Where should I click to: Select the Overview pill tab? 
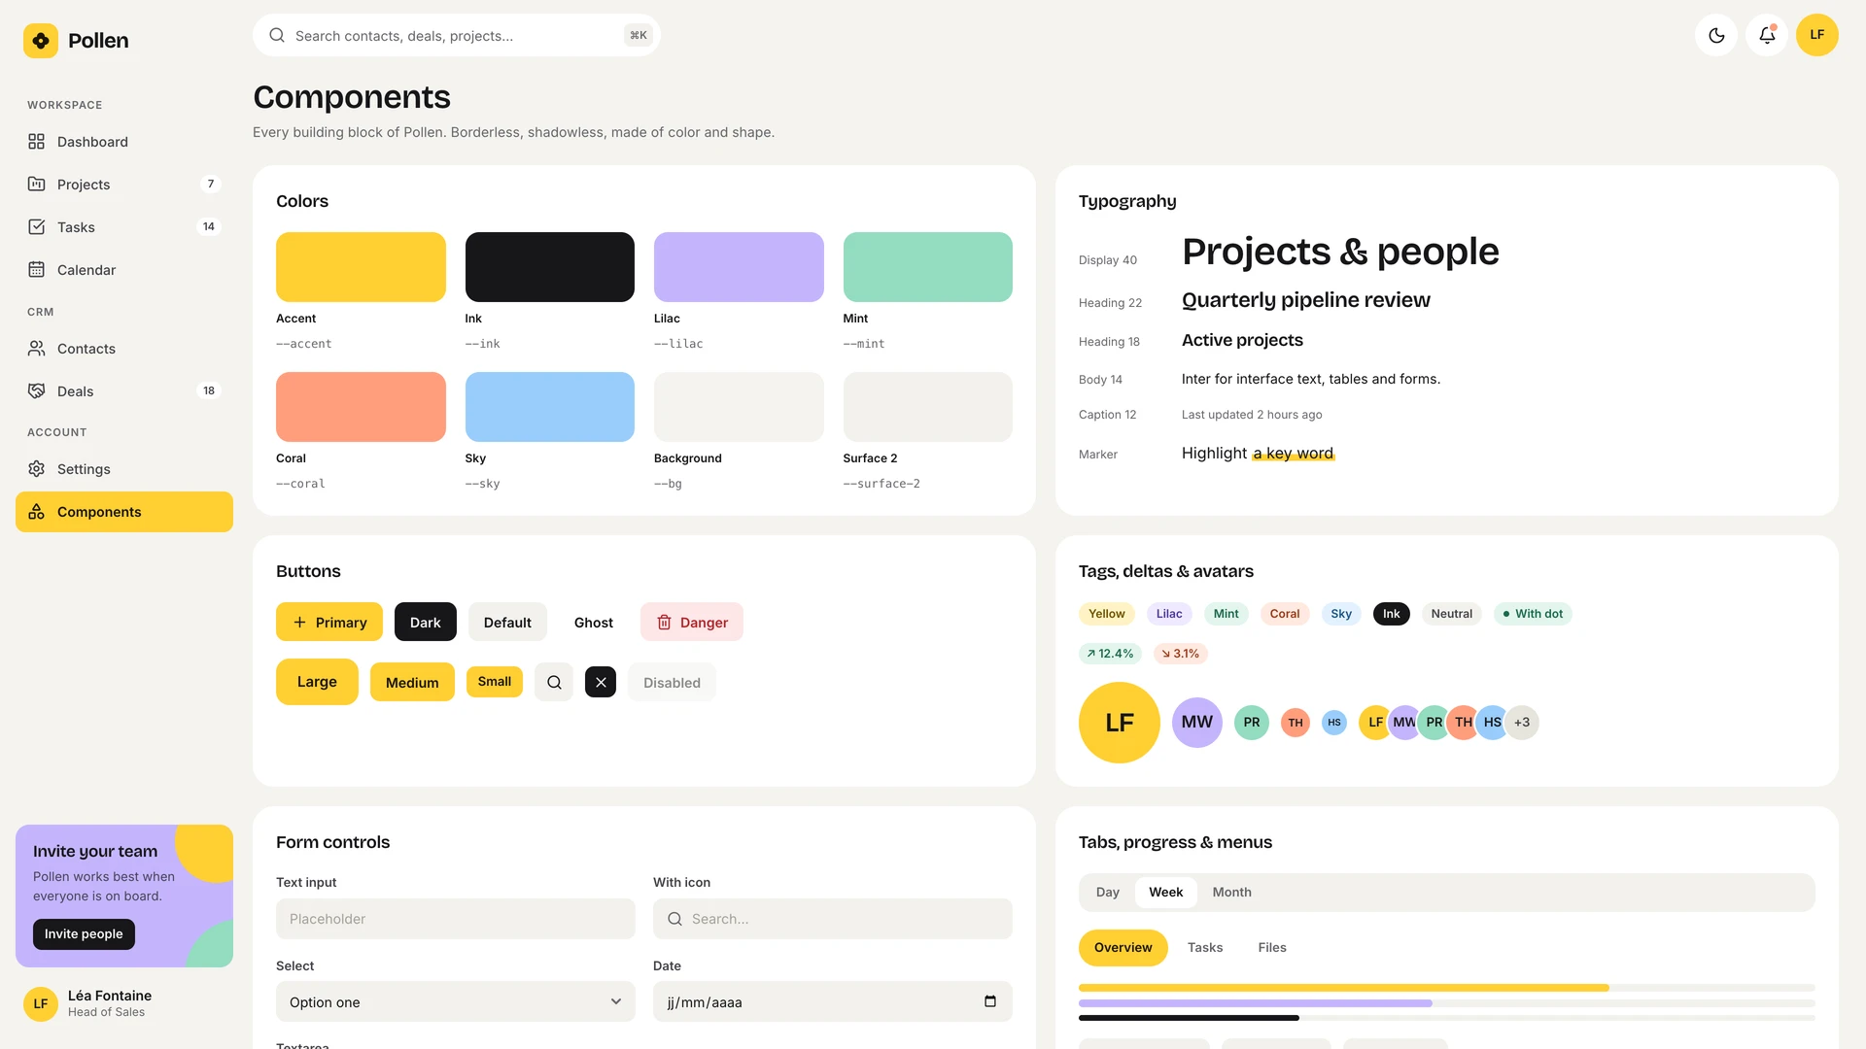(1123, 948)
